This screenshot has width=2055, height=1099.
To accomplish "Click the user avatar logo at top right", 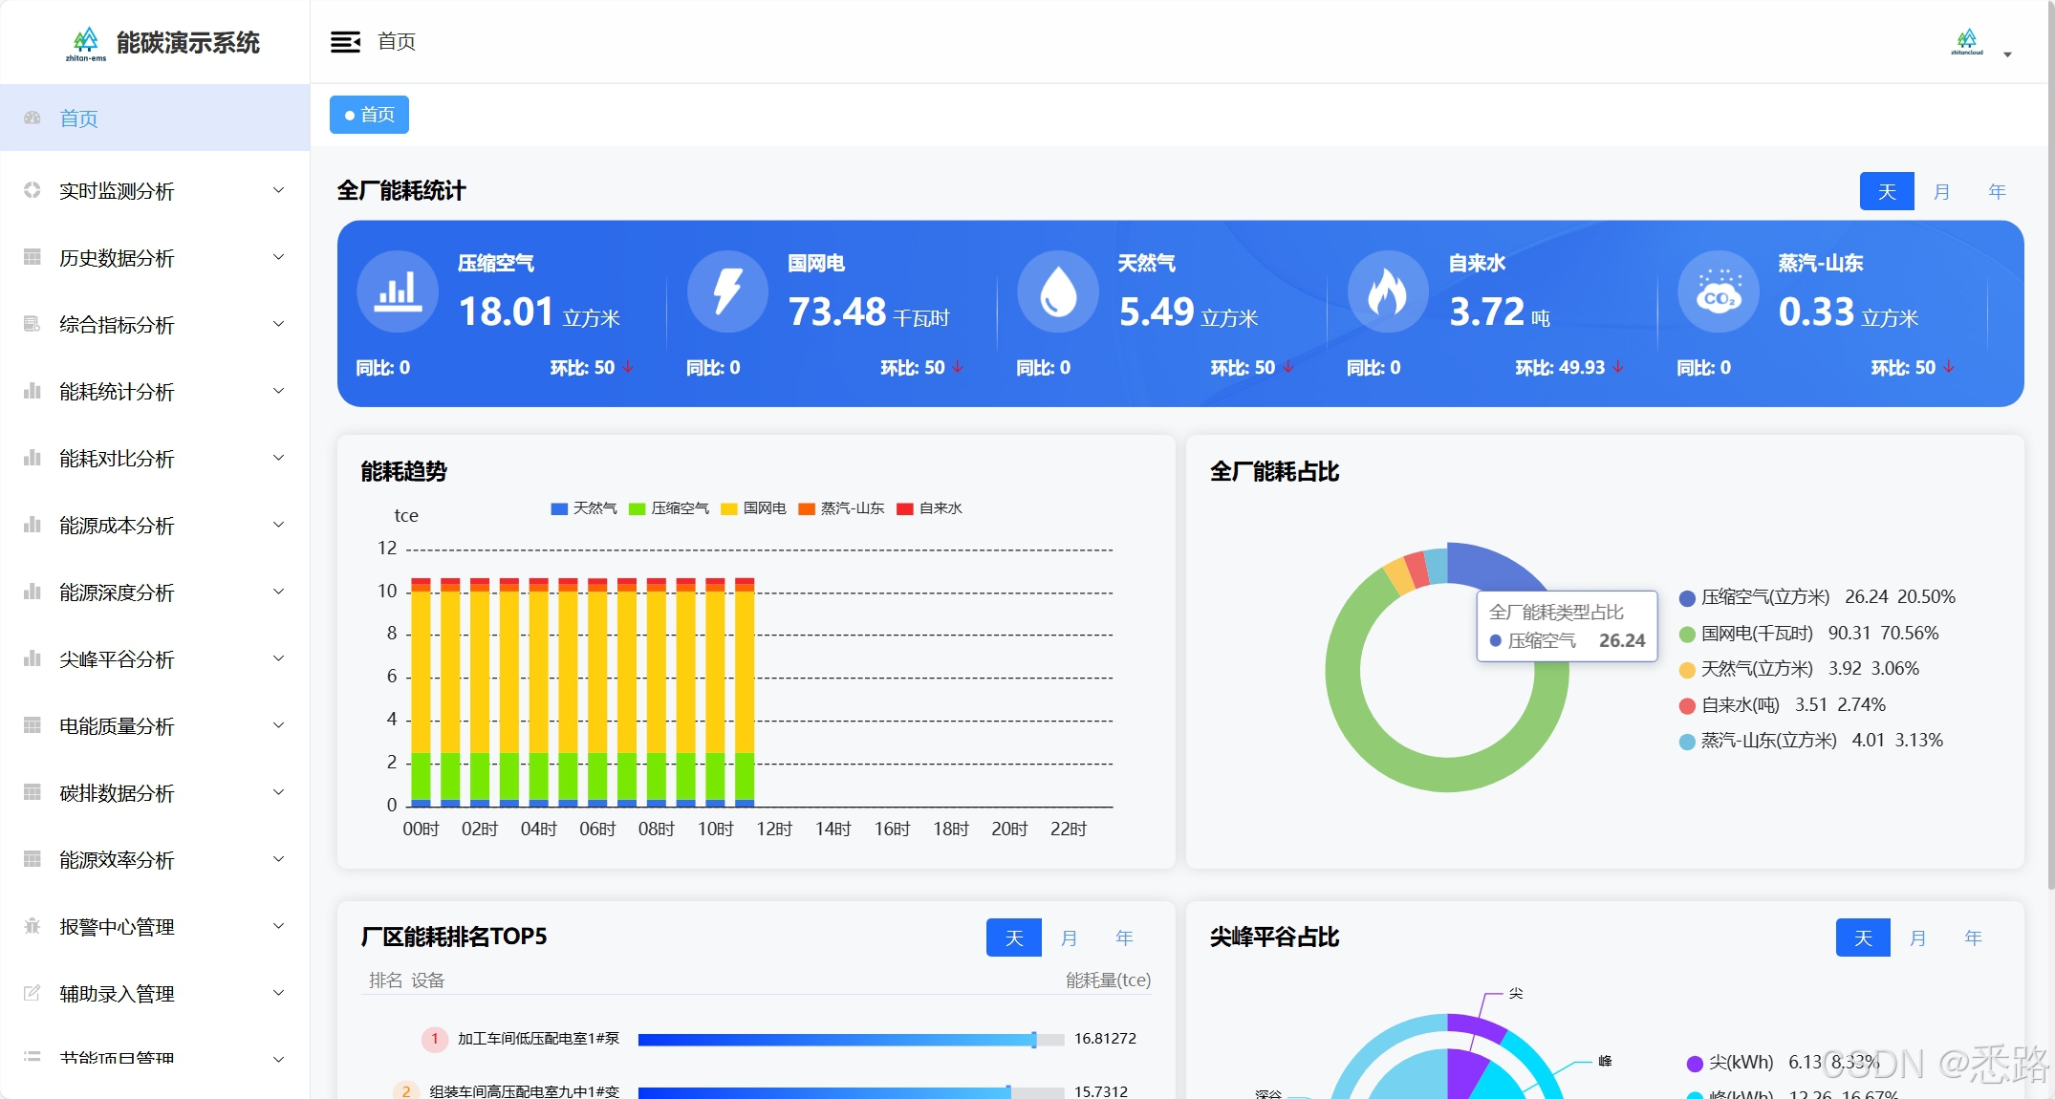I will point(1966,42).
